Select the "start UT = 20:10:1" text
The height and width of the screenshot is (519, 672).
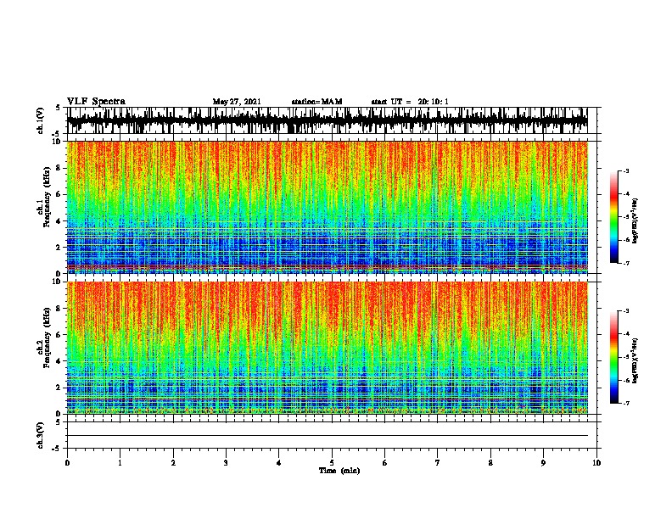(x=410, y=102)
